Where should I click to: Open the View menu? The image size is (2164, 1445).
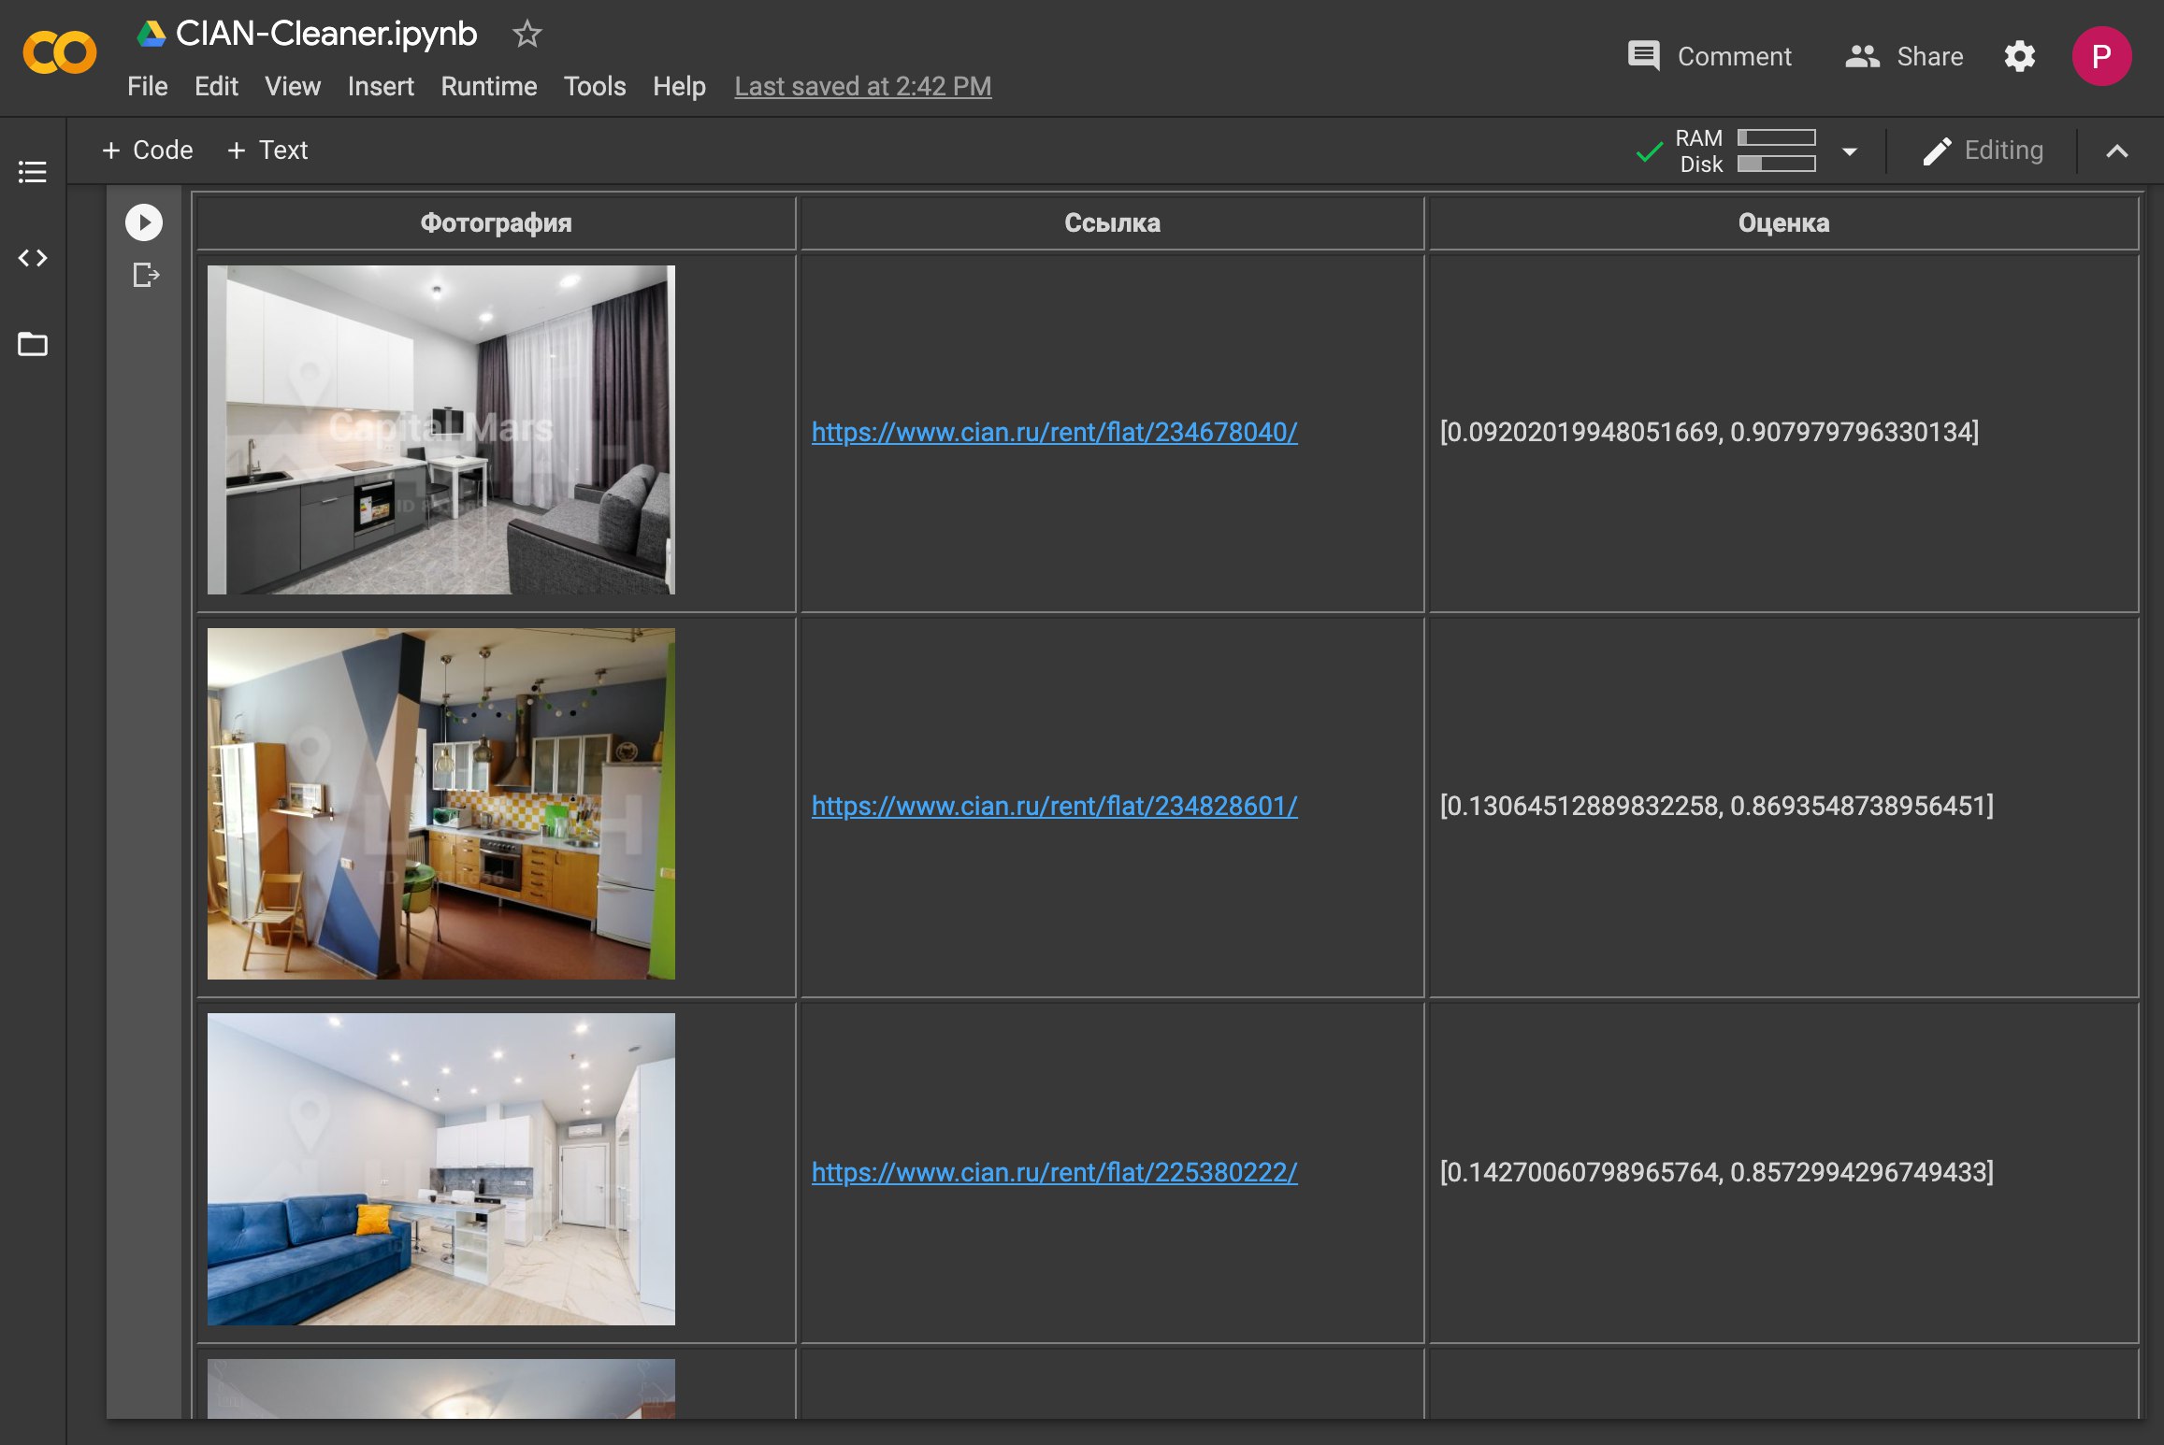coord(293,86)
